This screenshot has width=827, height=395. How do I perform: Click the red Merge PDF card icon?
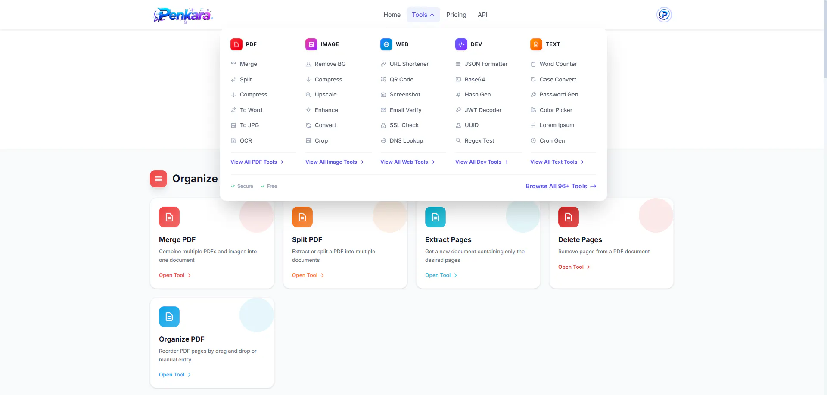click(x=169, y=217)
